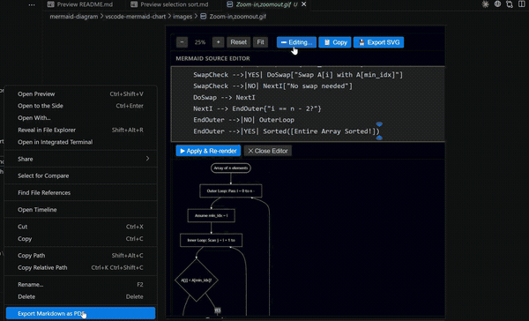Click the sparkle icon in editor actions
Viewport: 529px width, 321px height.
tap(485, 4)
